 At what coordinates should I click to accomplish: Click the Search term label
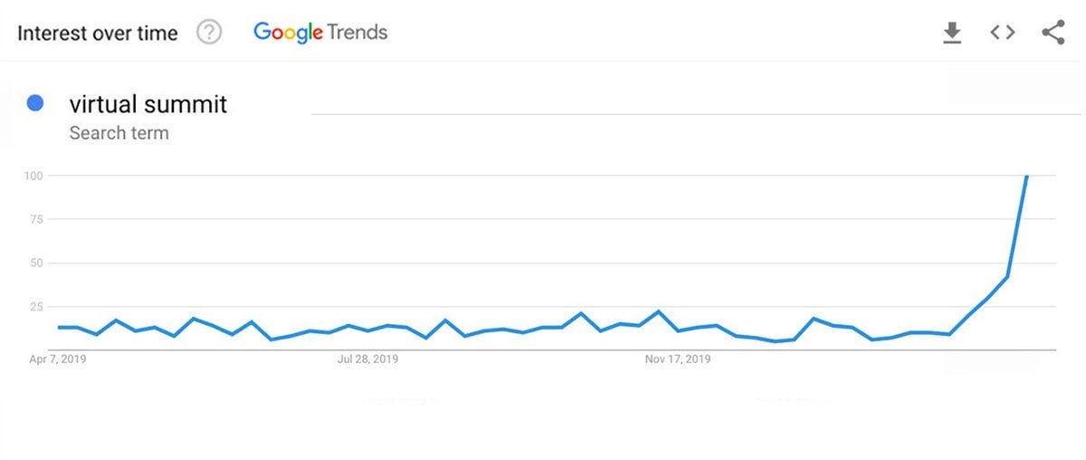pos(119,133)
